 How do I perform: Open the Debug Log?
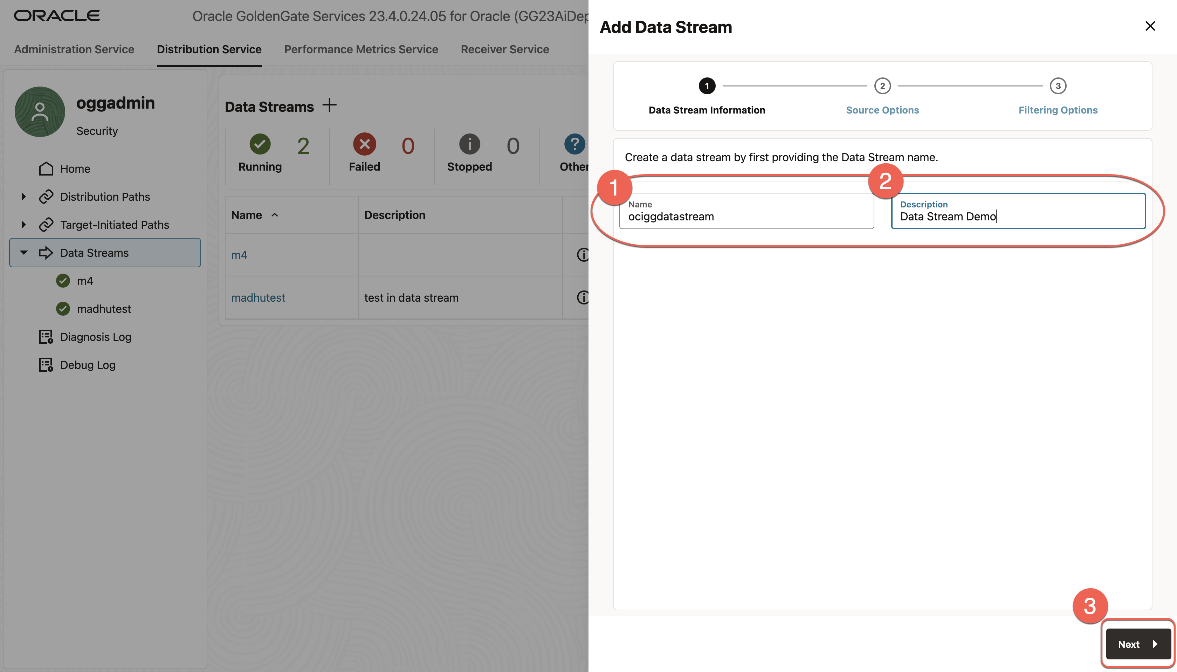pos(87,365)
